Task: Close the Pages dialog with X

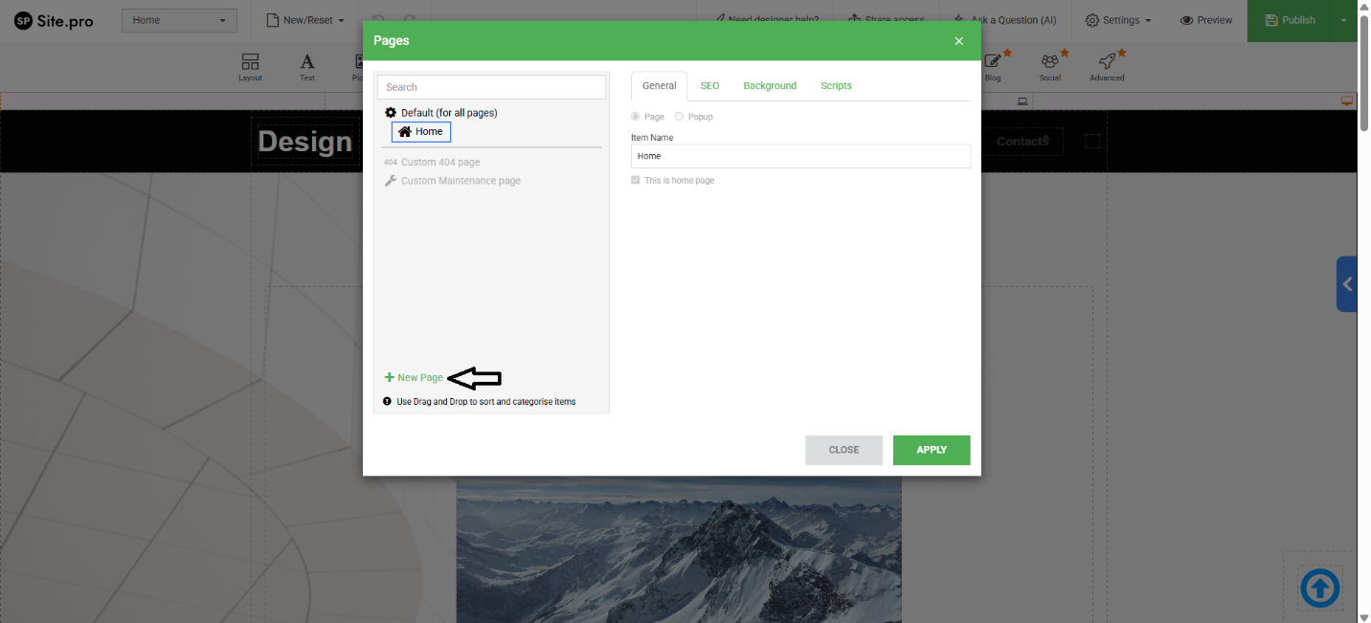Action: click(x=958, y=41)
